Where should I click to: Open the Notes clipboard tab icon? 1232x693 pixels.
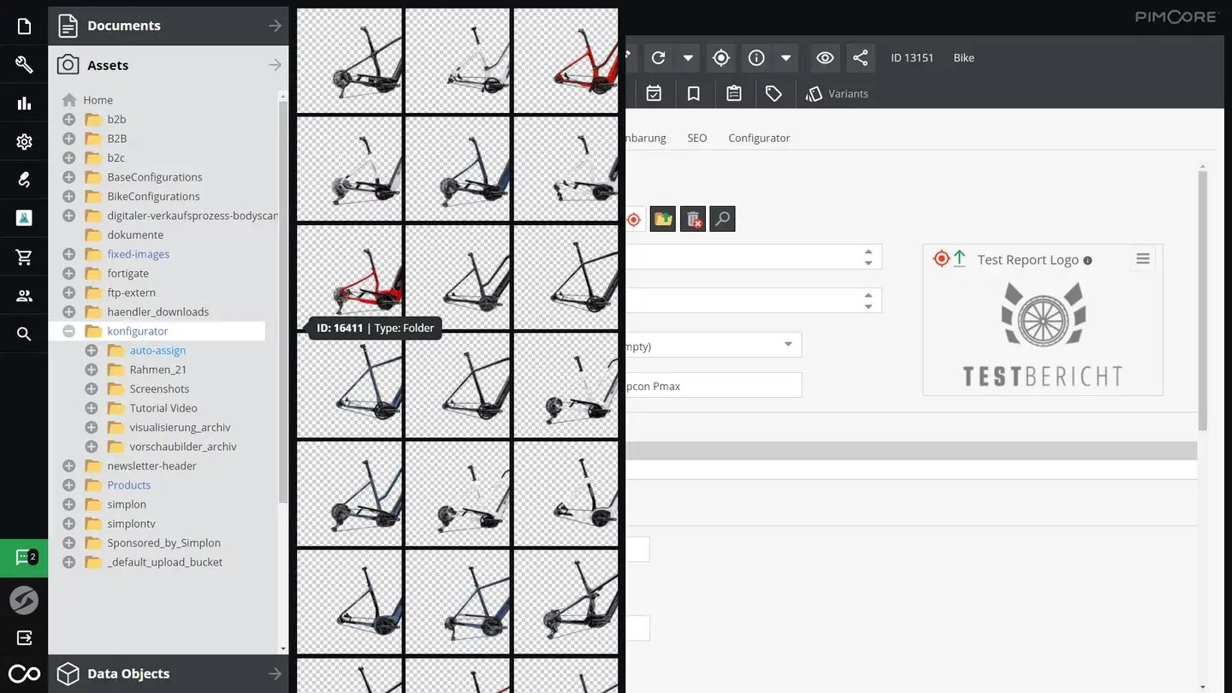pyautogui.click(x=734, y=93)
